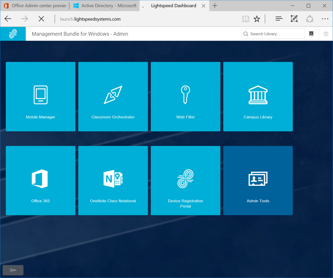The width and height of the screenshot is (333, 278).
Task: Switch to Office Admin center tab
Action: point(35,6)
